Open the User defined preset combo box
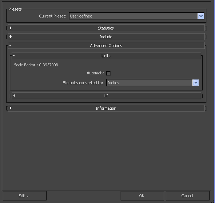Screen dimensions: 215x203 pyautogui.click(x=136, y=16)
